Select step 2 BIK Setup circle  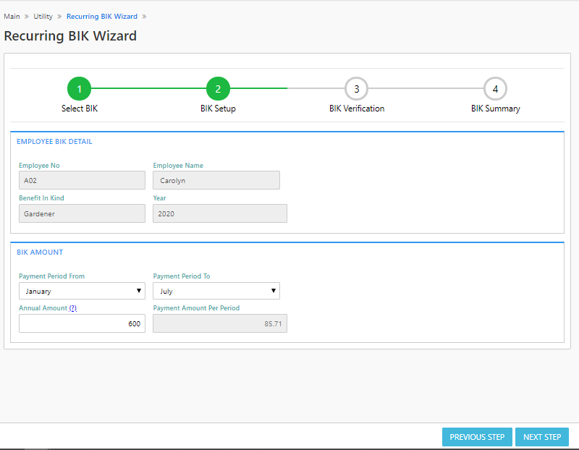[x=218, y=88]
